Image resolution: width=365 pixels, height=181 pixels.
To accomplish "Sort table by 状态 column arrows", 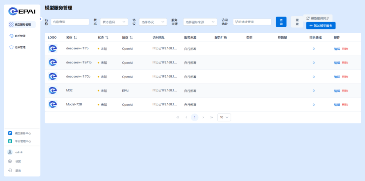I will pyautogui.click(x=107, y=37).
